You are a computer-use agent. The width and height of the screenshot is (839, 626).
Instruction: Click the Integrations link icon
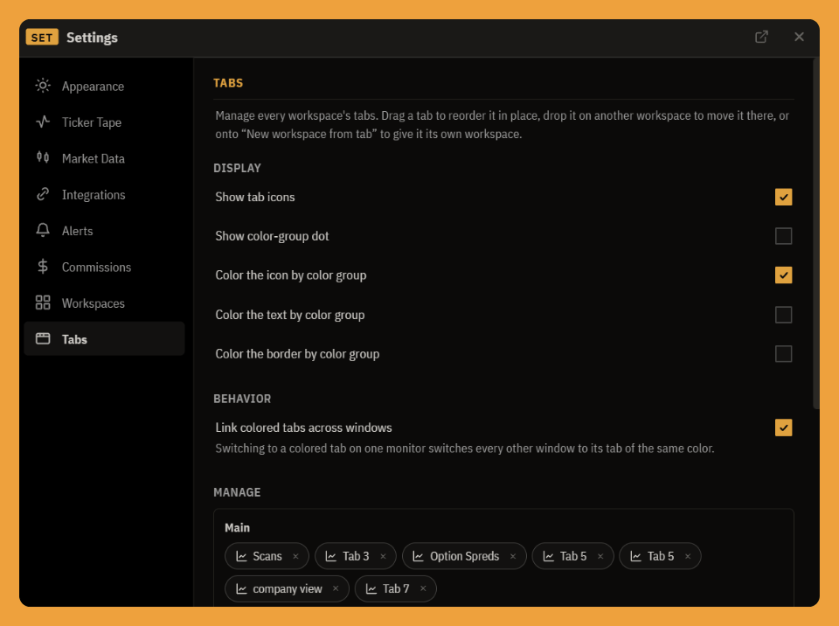tap(43, 194)
